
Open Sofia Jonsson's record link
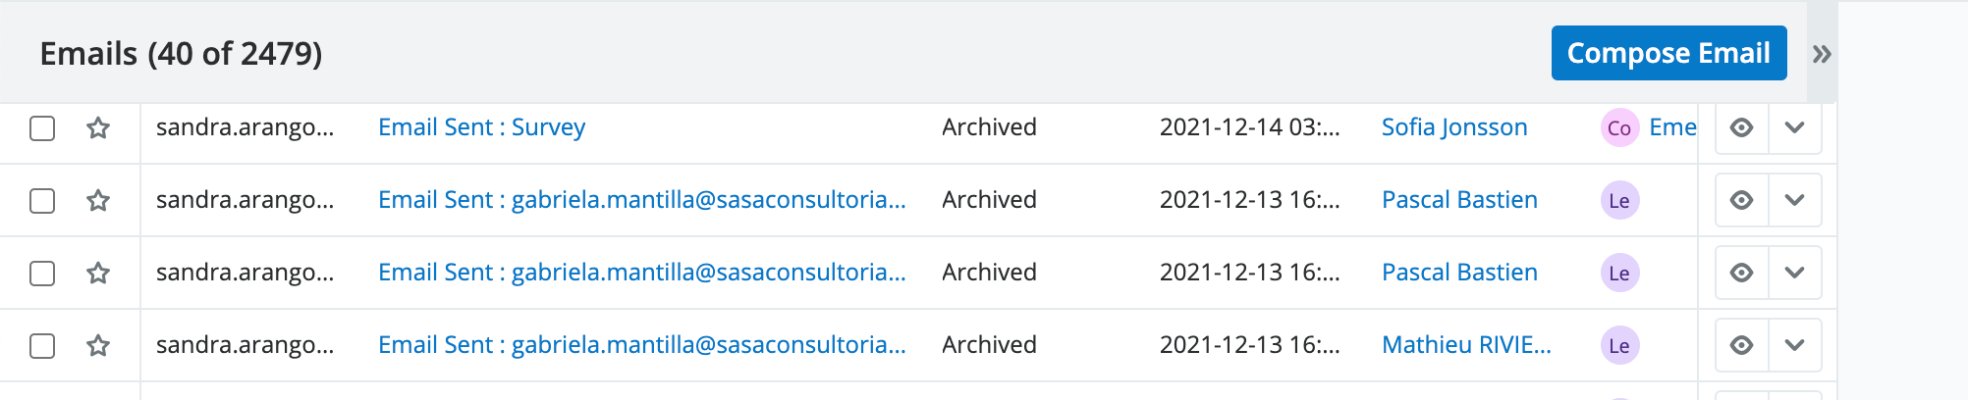click(x=1453, y=127)
